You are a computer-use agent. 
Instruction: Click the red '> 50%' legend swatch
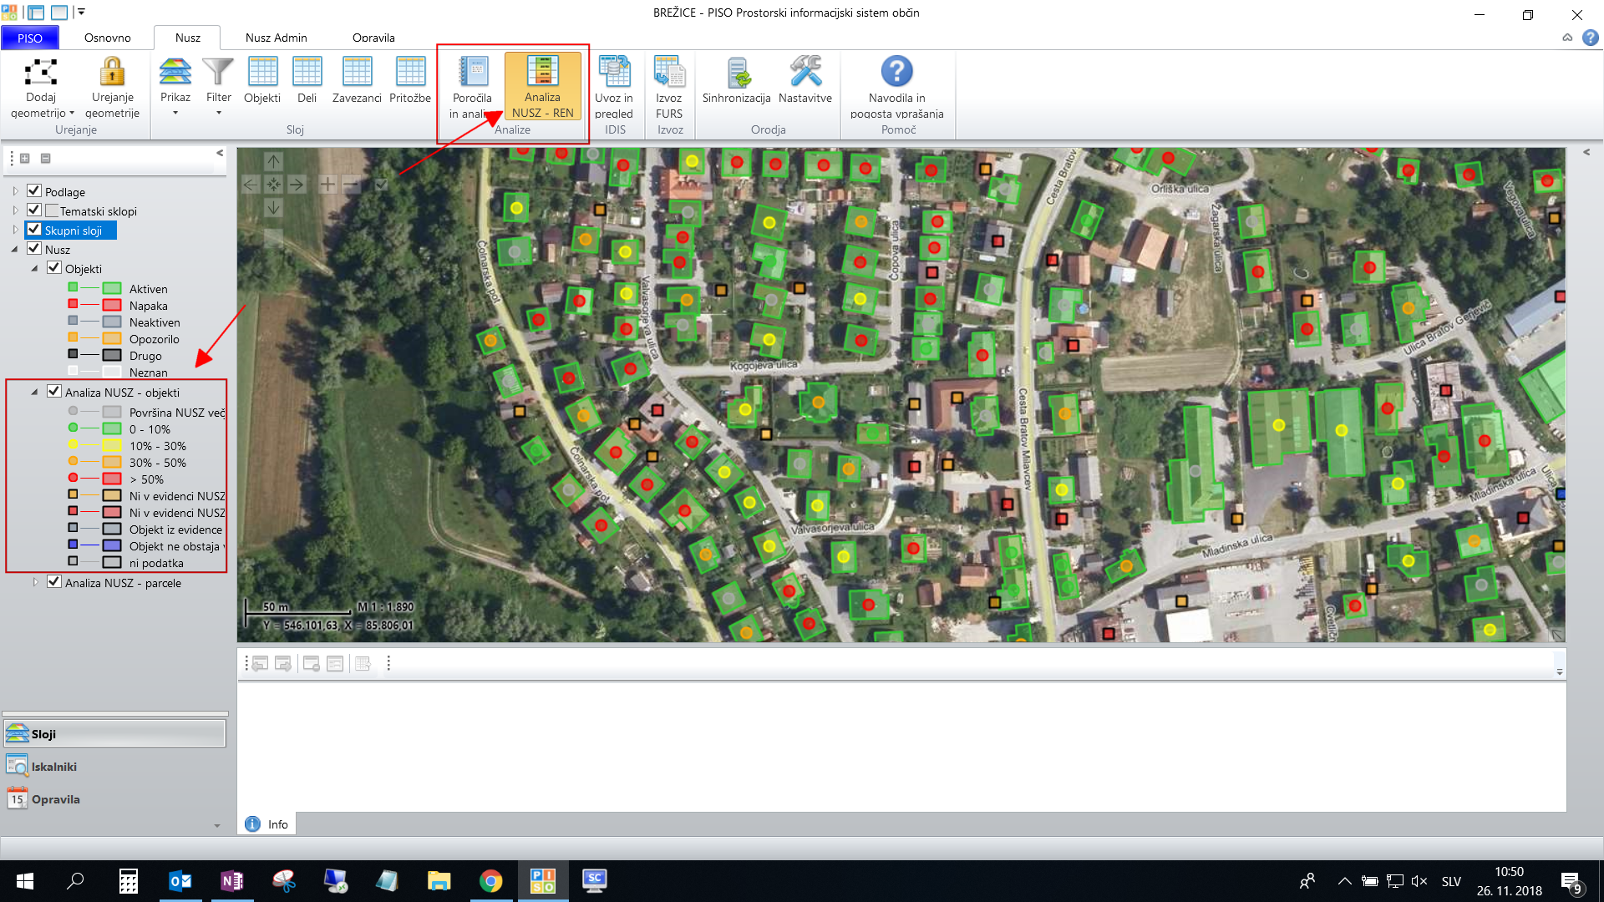coord(112,479)
